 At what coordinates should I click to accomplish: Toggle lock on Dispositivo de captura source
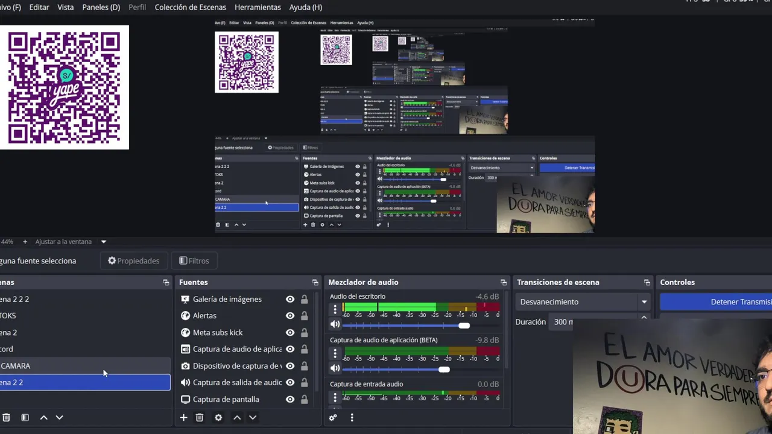304,366
